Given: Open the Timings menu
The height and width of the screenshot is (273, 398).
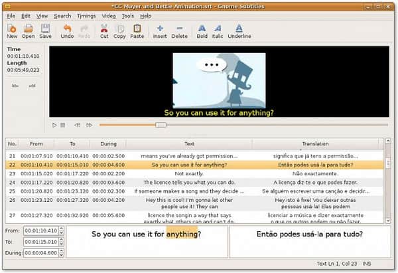Looking at the screenshot, I should click(x=86, y=16).
